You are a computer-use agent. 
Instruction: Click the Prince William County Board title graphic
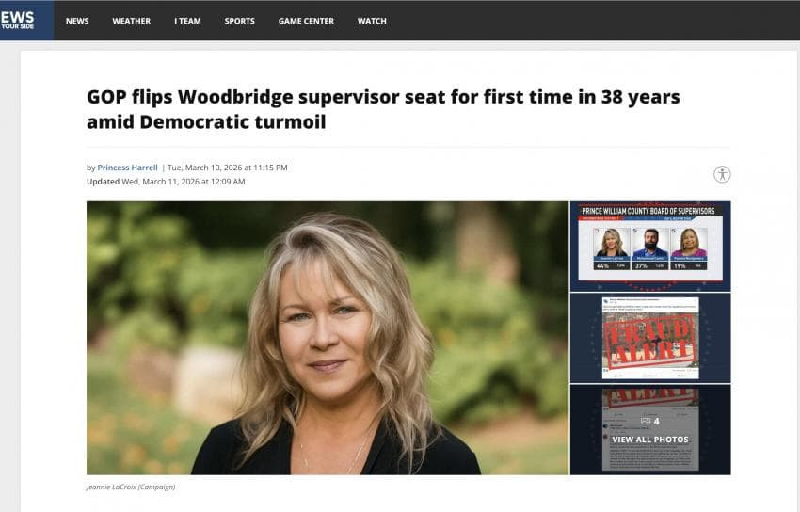(x=648, y=211)
